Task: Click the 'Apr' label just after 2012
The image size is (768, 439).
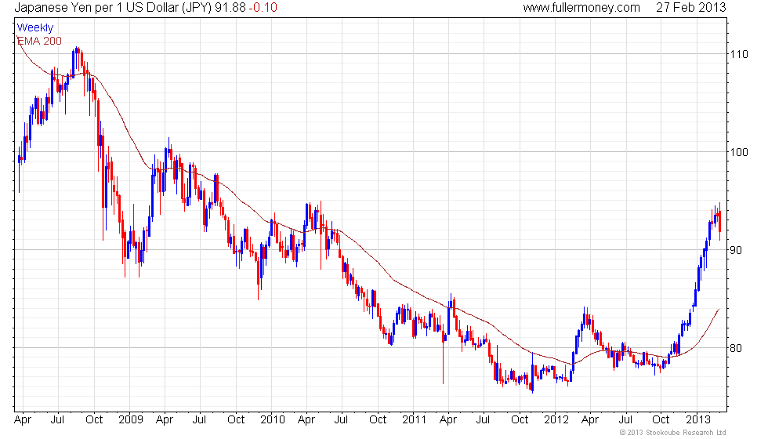Action: (590, 420)
